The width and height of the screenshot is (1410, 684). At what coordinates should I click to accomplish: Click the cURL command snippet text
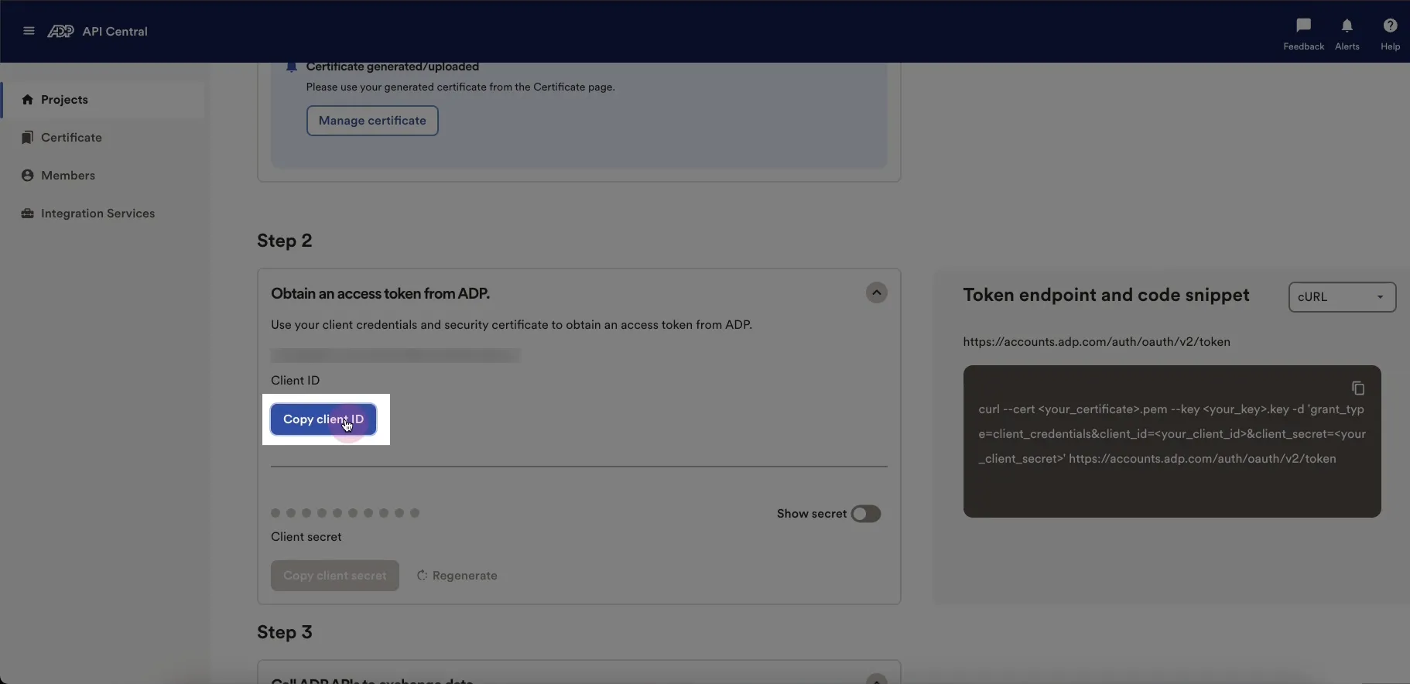1172,434
